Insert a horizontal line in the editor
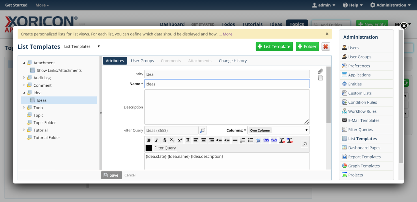The image size is (417, 202). coord(235,140)
